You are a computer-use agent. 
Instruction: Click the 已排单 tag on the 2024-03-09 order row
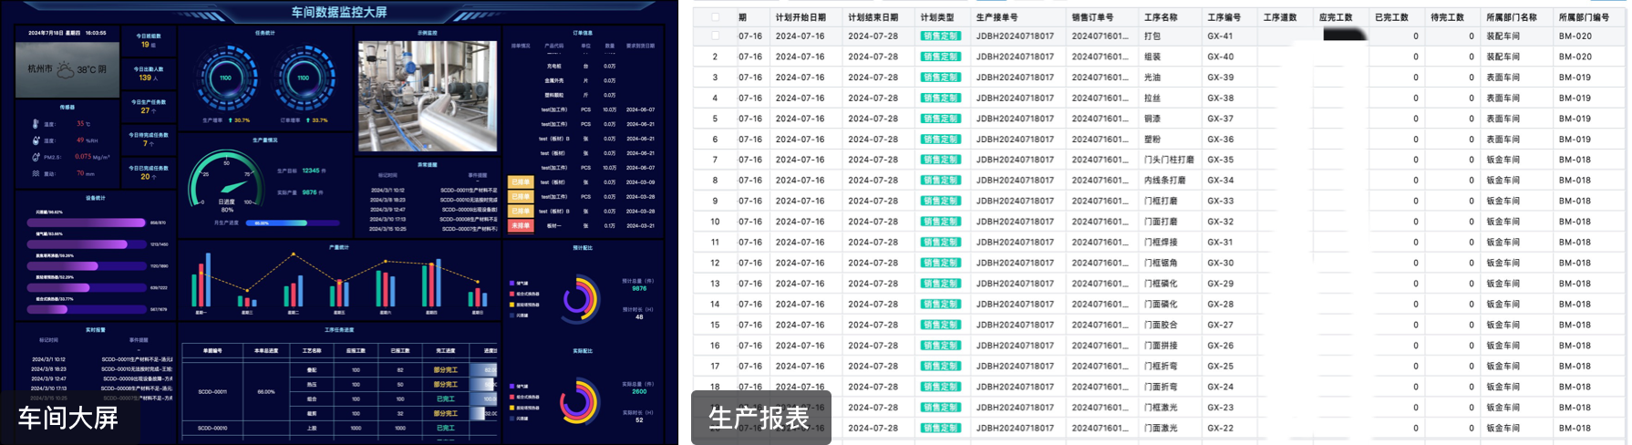[x=521, y=182]
